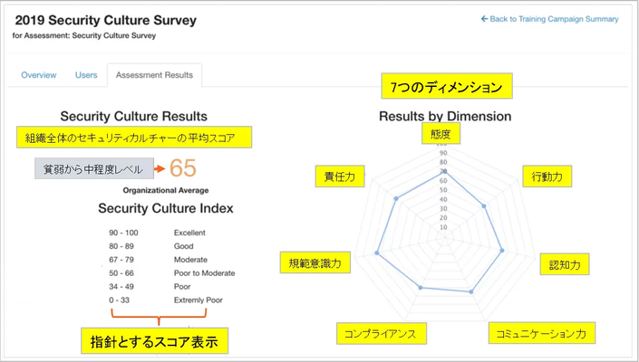Click the 2019 Security Culture Survey heading
Viewport: 639px width, 362px height.
point(106,20)
